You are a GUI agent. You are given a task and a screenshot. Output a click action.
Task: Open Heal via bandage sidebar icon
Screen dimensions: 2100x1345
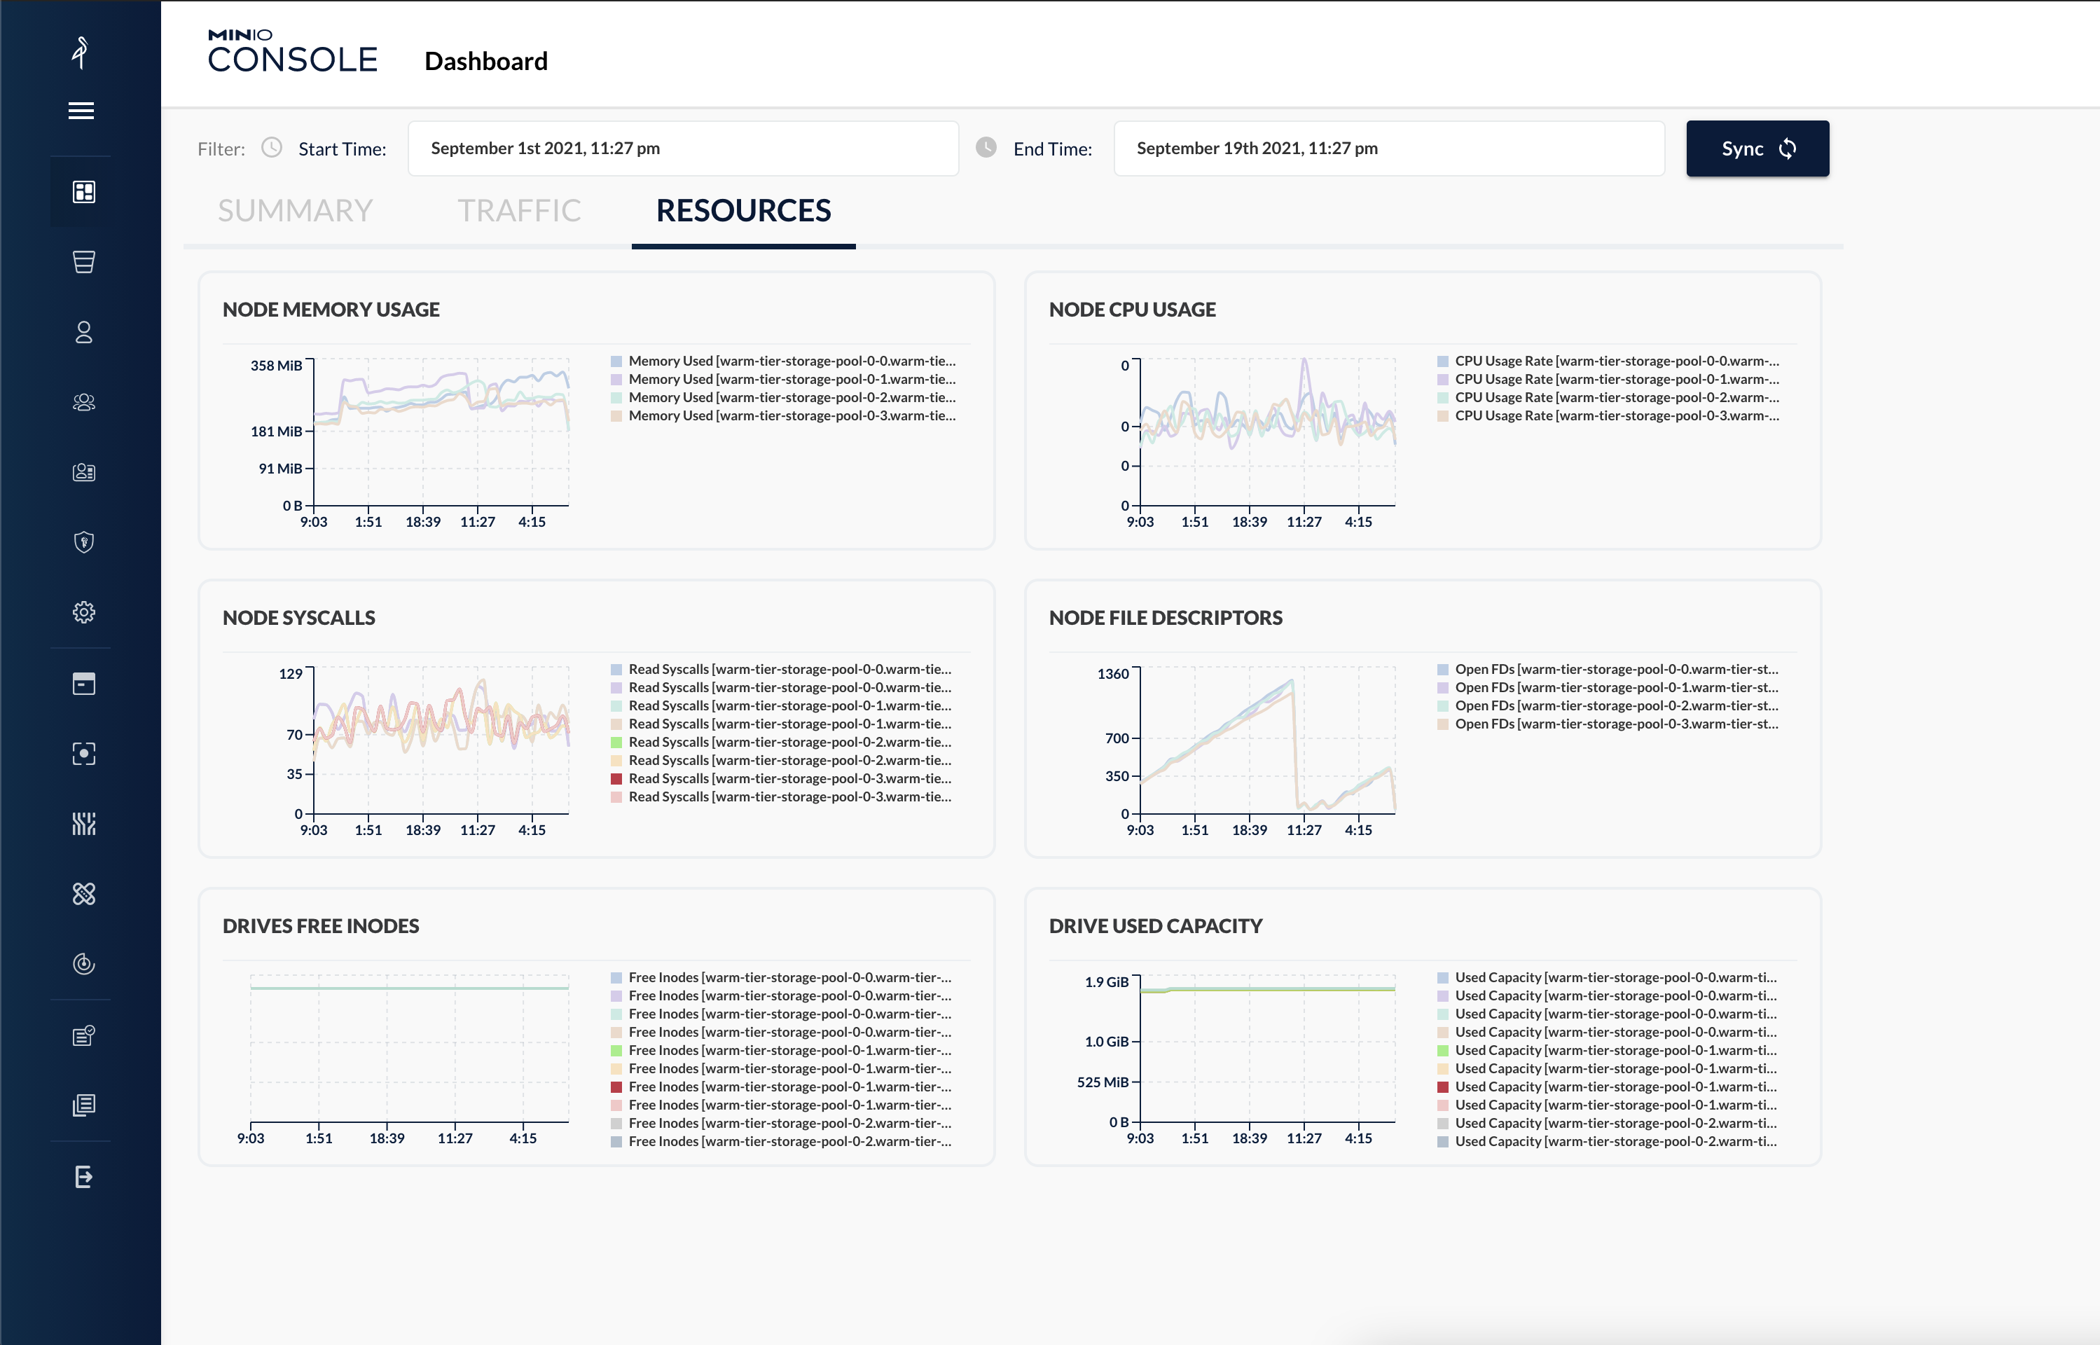coord(84,893)
